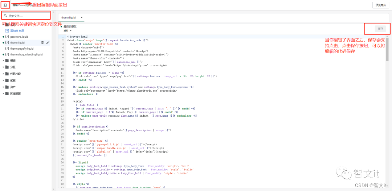Click the 保存 save button
This screenshot has width=392, height=191.
click(x=380, y=29)
